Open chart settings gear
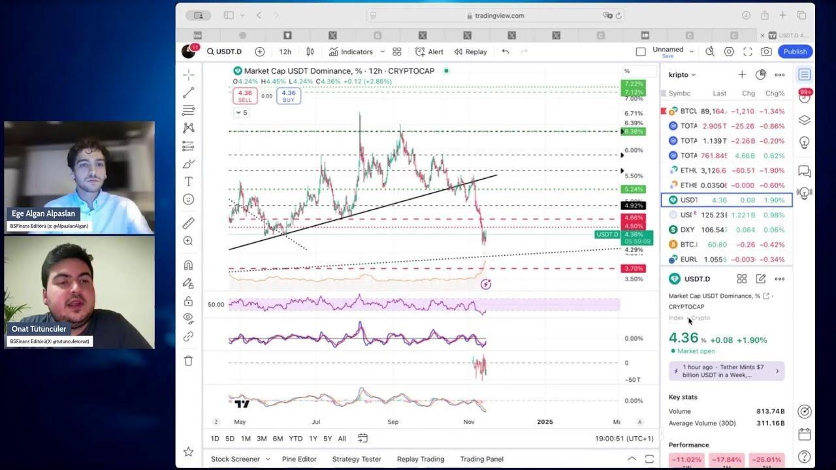This screenshot has height=470, width=836. coord(729,52)
